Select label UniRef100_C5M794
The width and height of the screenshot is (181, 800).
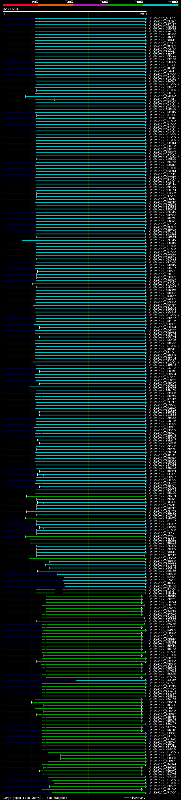162,496
